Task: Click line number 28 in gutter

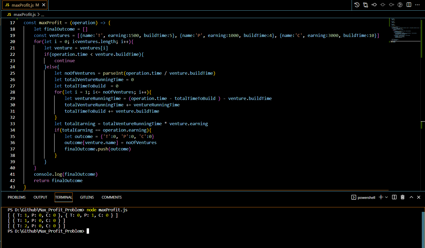Action: (12, 92)
